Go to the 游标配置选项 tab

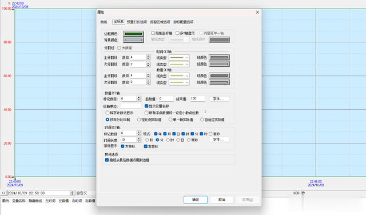[x=184, y=22]
